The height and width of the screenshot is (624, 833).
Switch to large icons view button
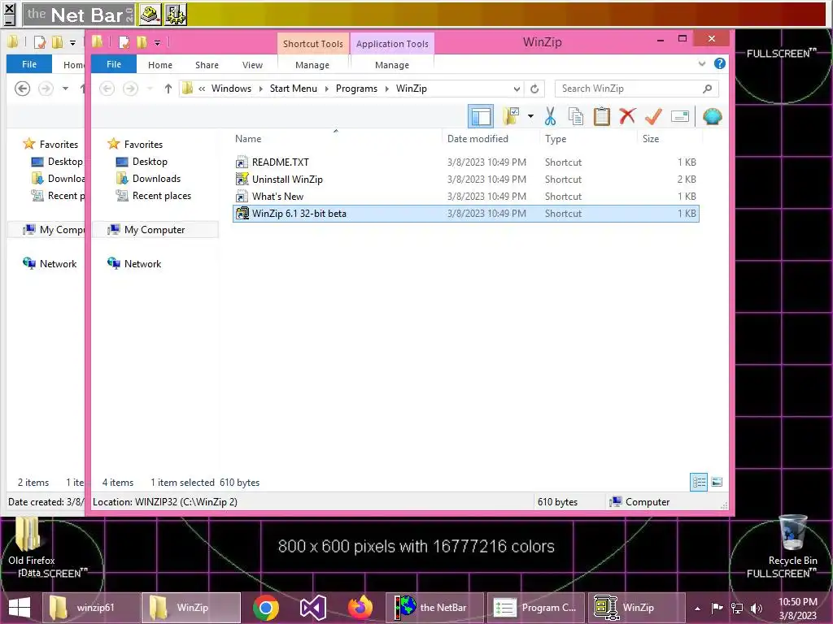(x=717, y=482)
